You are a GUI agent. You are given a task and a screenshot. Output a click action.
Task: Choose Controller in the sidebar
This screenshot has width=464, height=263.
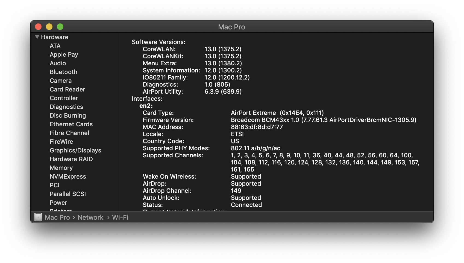[x=64, y=98]
